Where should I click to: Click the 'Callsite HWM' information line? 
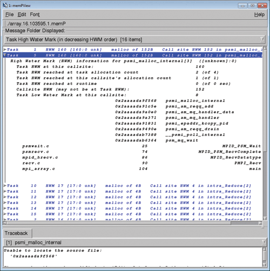(x=110, y=89)
